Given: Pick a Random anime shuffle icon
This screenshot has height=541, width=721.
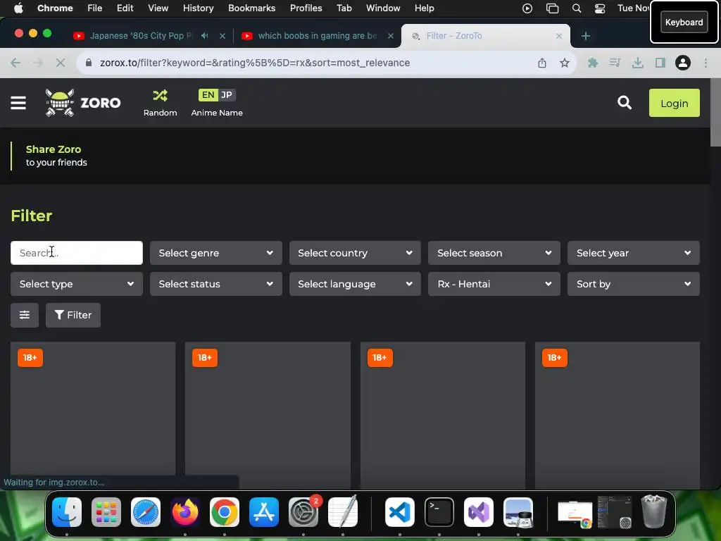Looking at the screenshot, I should [160, 96].
